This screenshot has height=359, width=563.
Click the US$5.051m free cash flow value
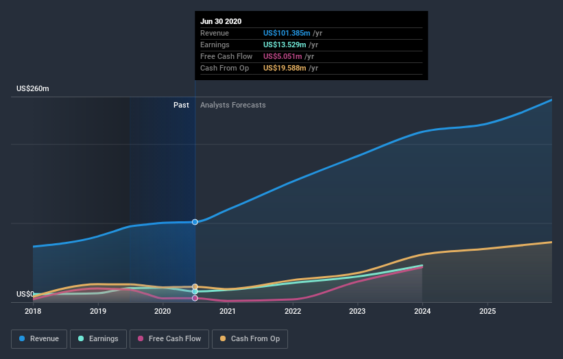[x=283, y=56]
